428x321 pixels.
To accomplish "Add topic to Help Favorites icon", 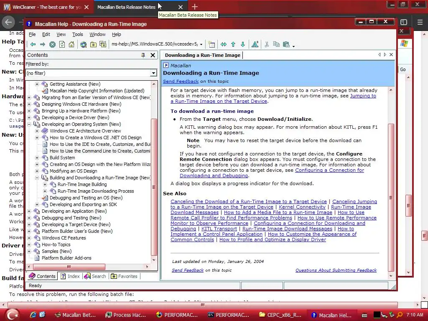I will tap(103, 44).
